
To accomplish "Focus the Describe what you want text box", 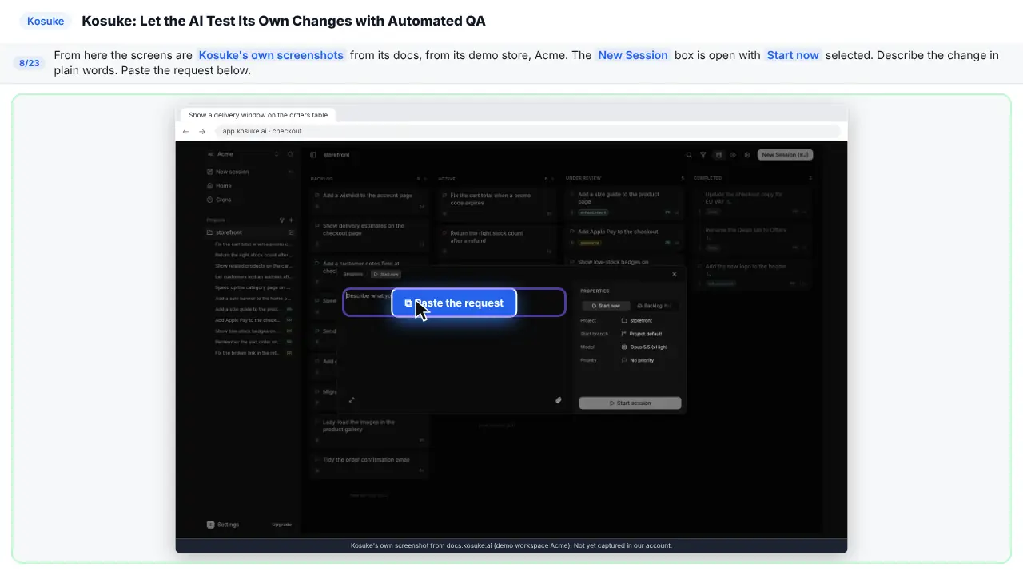I will pyautogui.click(x=454, y=303).
